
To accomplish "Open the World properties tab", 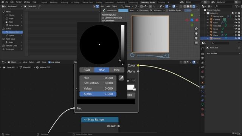I will [202, 71].
